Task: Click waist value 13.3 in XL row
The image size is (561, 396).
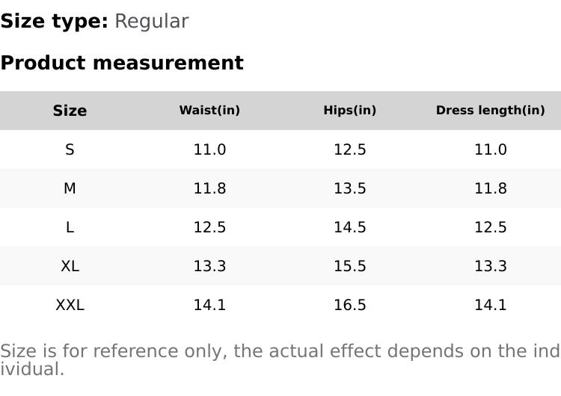Action: coord(209,266)
